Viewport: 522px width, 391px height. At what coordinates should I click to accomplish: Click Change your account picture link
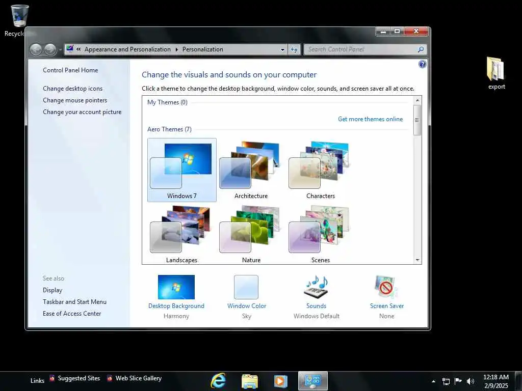click(x=82, y=112)
